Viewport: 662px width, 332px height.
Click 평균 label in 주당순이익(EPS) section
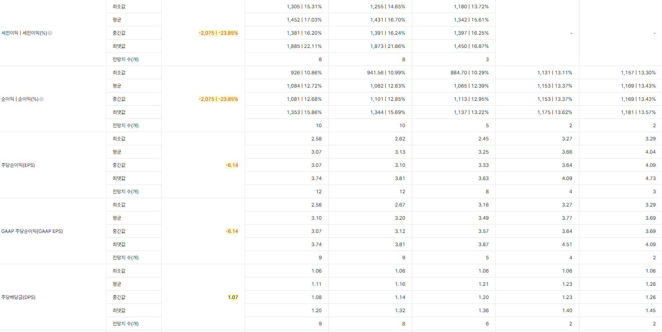pos(117,152)
